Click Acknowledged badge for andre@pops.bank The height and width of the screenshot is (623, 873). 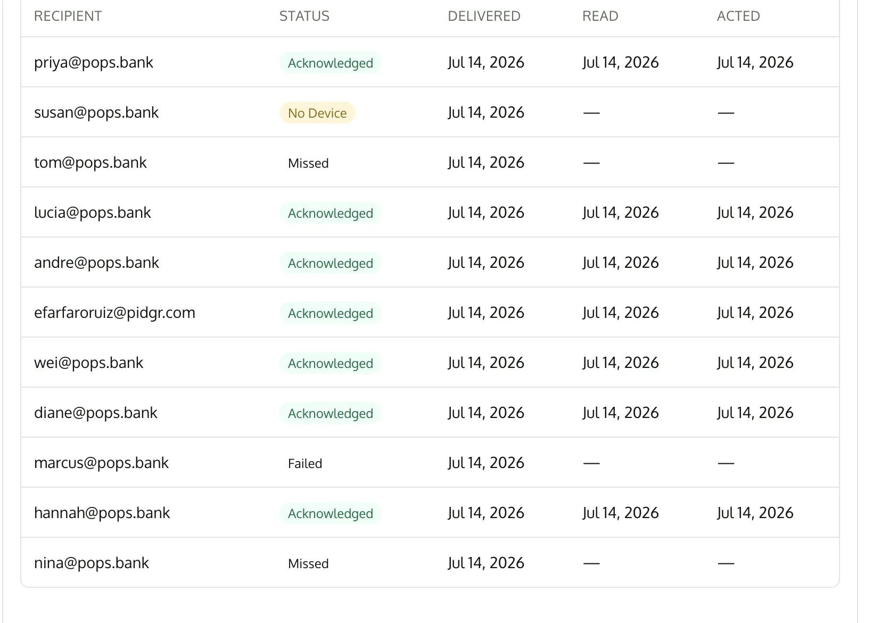click(x=331, y=263)
